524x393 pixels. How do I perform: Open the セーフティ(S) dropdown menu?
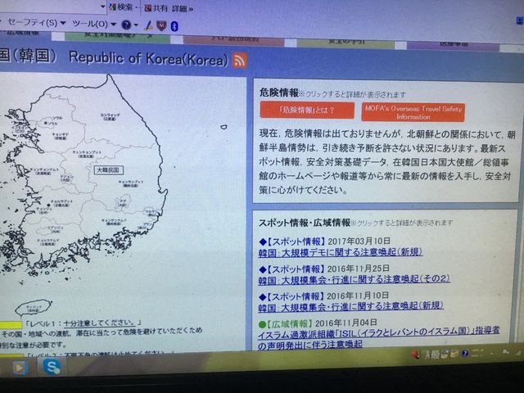(35, 25)
